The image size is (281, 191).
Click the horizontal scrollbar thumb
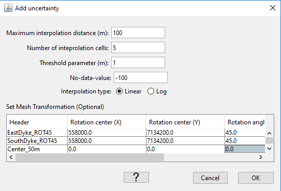[x=90, y=157]
